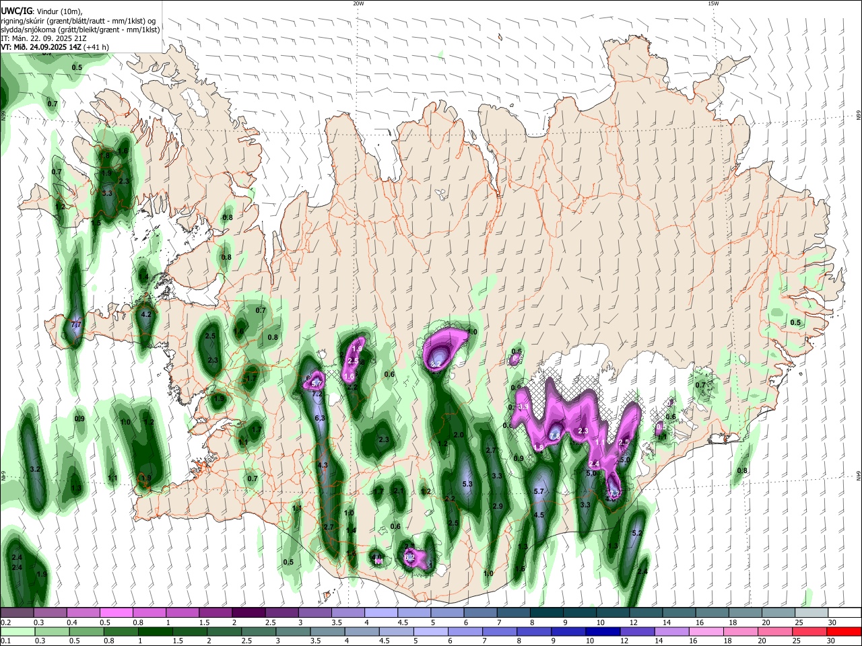The height and width of the screenshot is (646, 862).
Task: Click the 4.2 precipitation value in the west
Action: (x=145, y=314)
